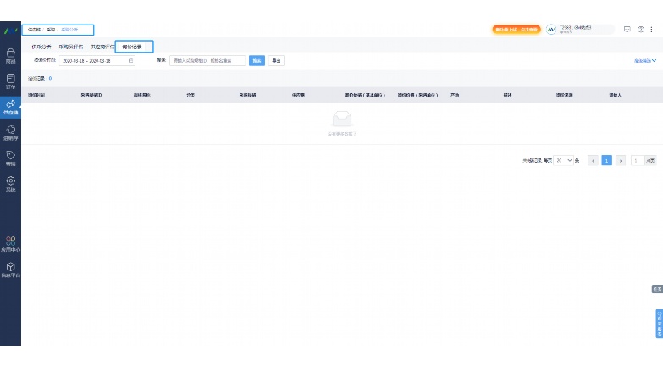663x367 pixels.
Task: Open the page size dropdown showing 20
Action: click(x=563, y=160)
